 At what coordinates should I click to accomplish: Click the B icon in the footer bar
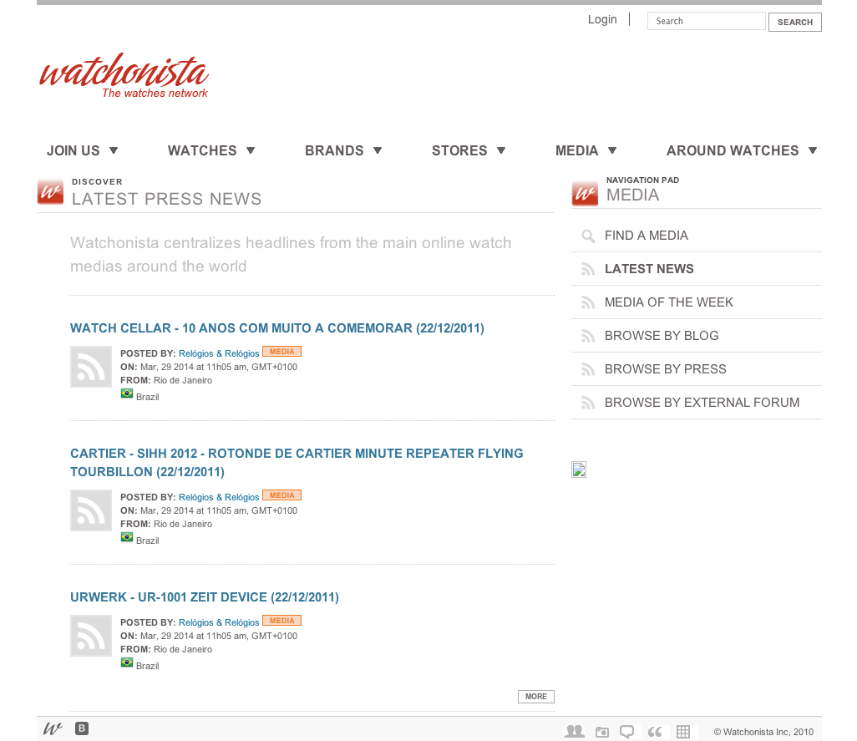click(x=82, y=728)
